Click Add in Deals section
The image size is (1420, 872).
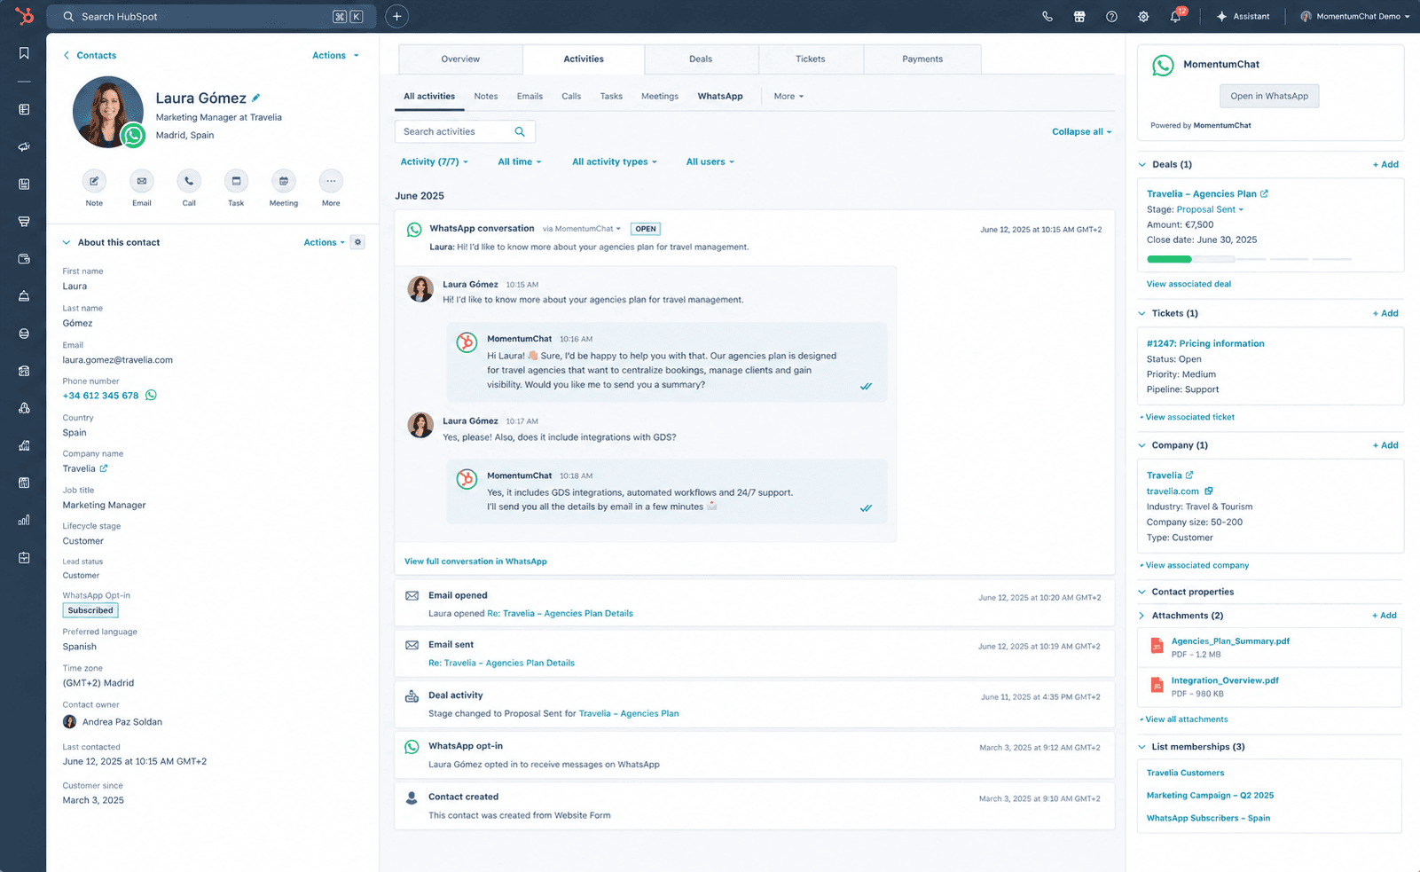click(x=1385, y=164)
